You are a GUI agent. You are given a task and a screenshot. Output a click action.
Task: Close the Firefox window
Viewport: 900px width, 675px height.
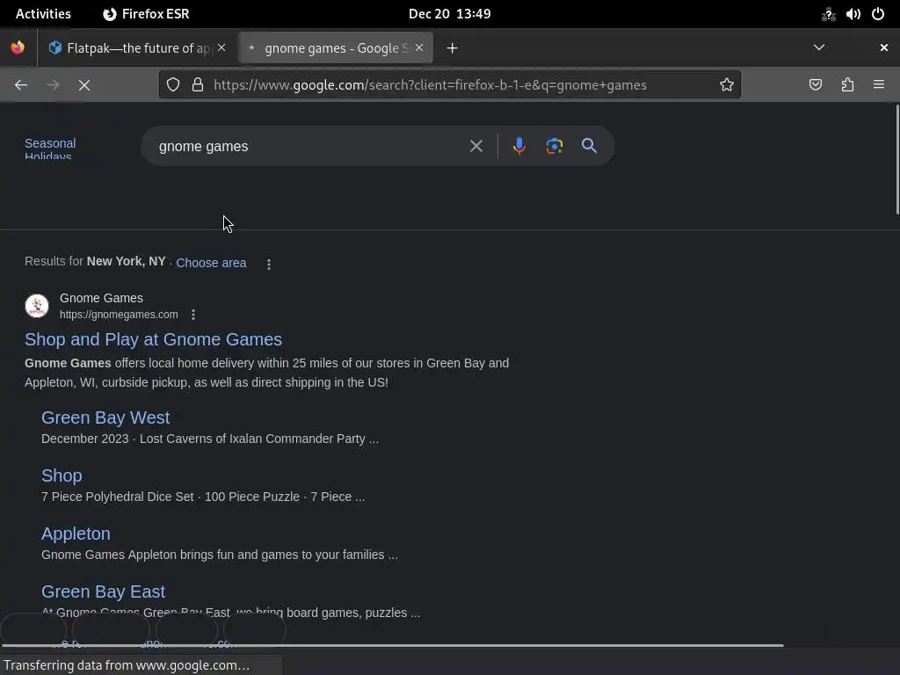click(x=884, y=47)
